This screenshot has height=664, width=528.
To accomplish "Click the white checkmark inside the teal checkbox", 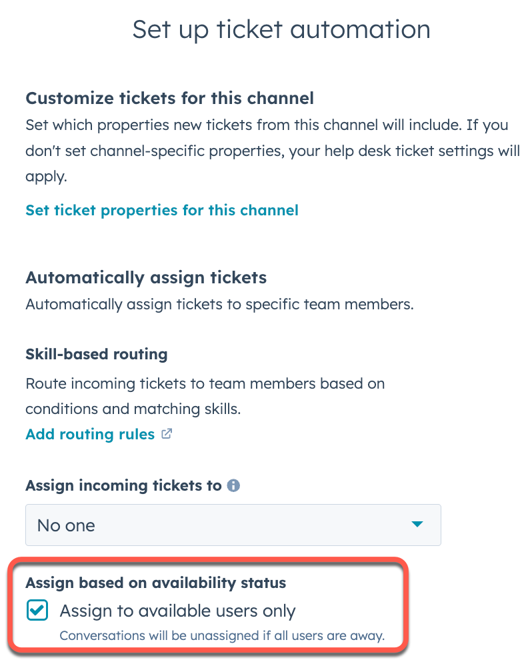I will 37,611.
